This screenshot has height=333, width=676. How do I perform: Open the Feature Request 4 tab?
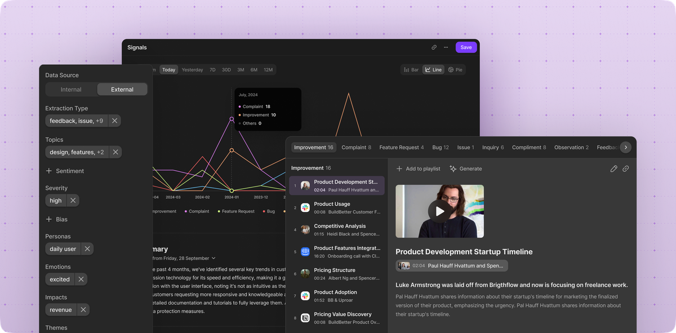402,148
